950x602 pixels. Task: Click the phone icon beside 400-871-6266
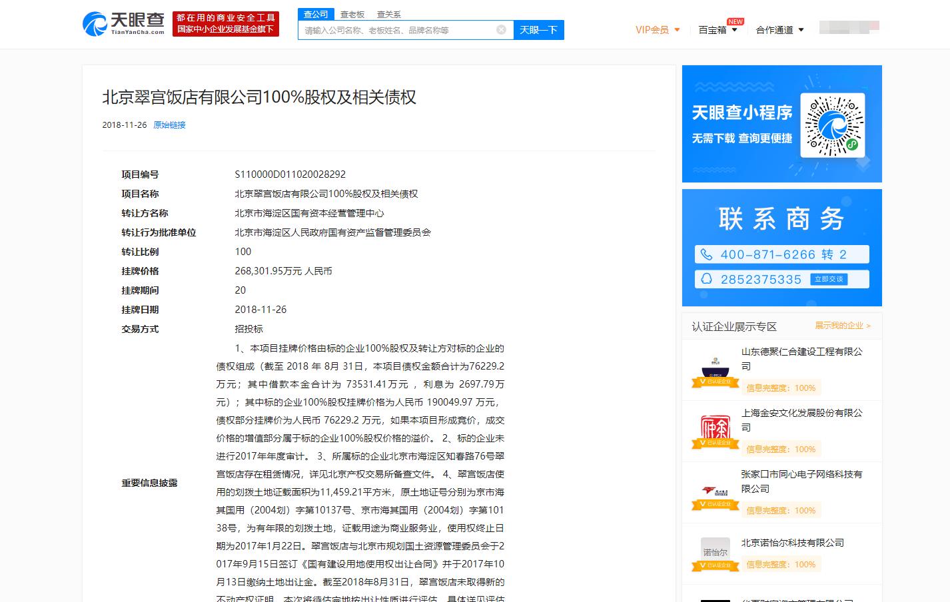pos(708,254)
